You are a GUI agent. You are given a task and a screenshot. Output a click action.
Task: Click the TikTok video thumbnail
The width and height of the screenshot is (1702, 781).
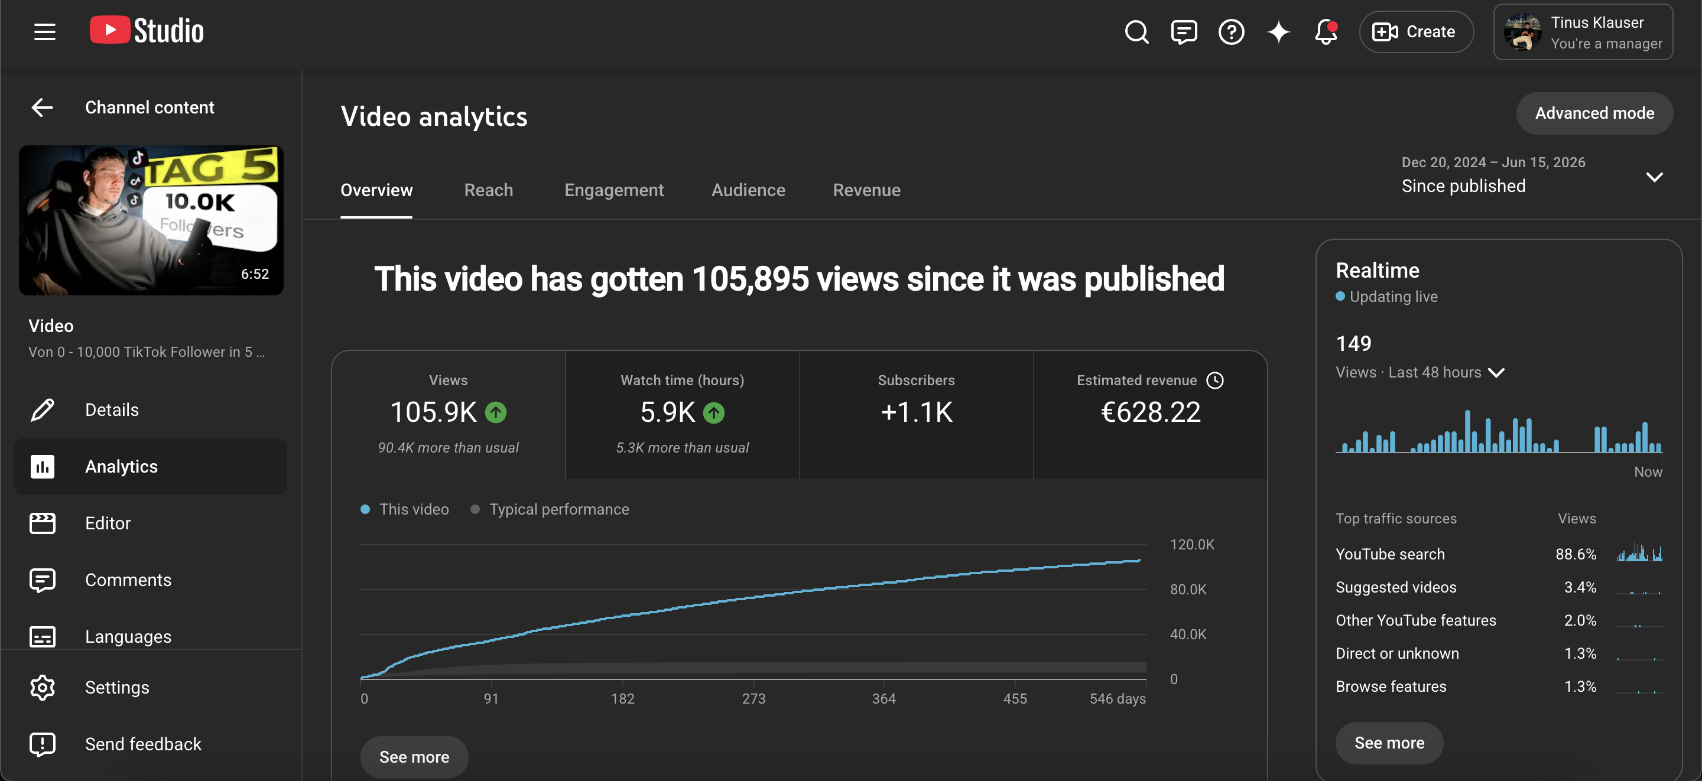coord(151,220)
